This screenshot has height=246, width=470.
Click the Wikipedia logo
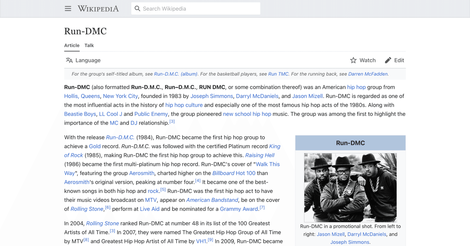point(98,8)
